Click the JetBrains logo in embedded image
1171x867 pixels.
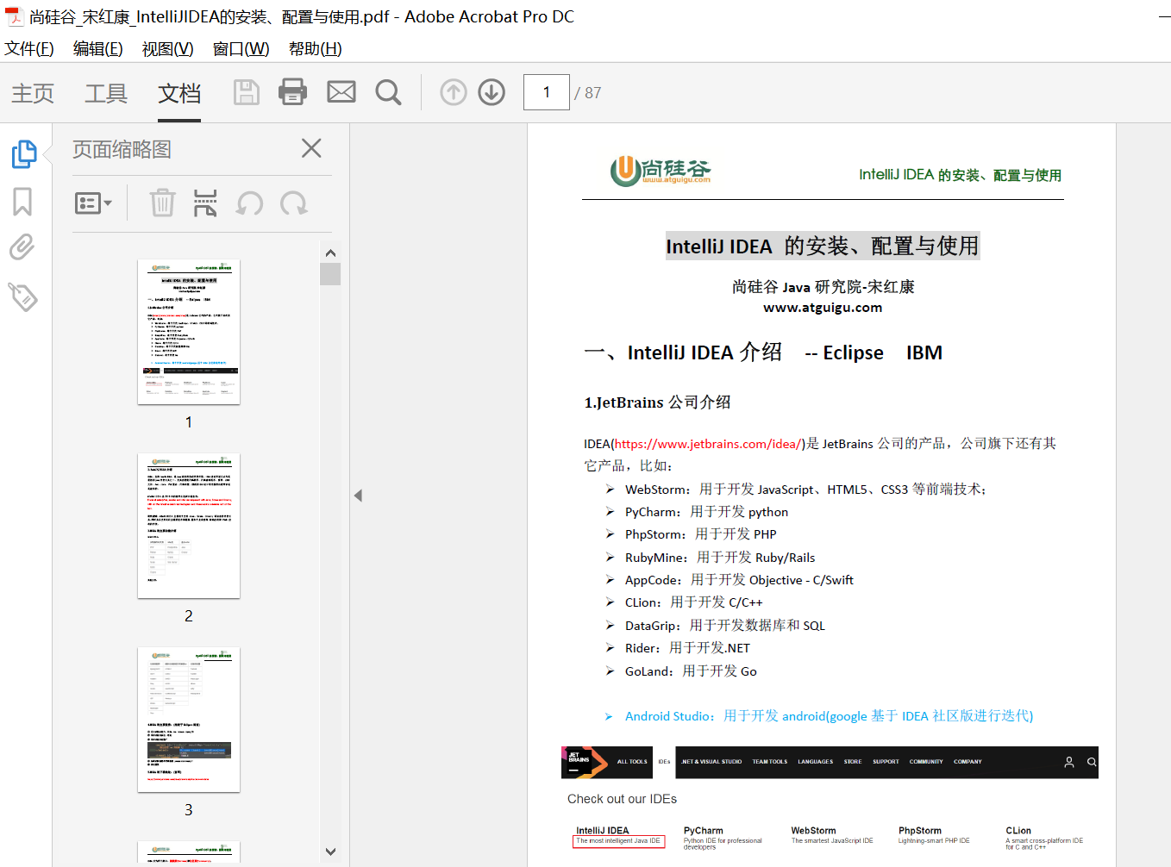585,762
